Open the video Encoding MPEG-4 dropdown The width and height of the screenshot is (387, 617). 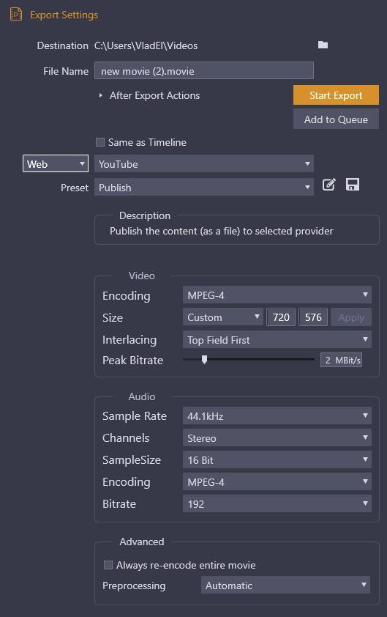tap(277, 295)
